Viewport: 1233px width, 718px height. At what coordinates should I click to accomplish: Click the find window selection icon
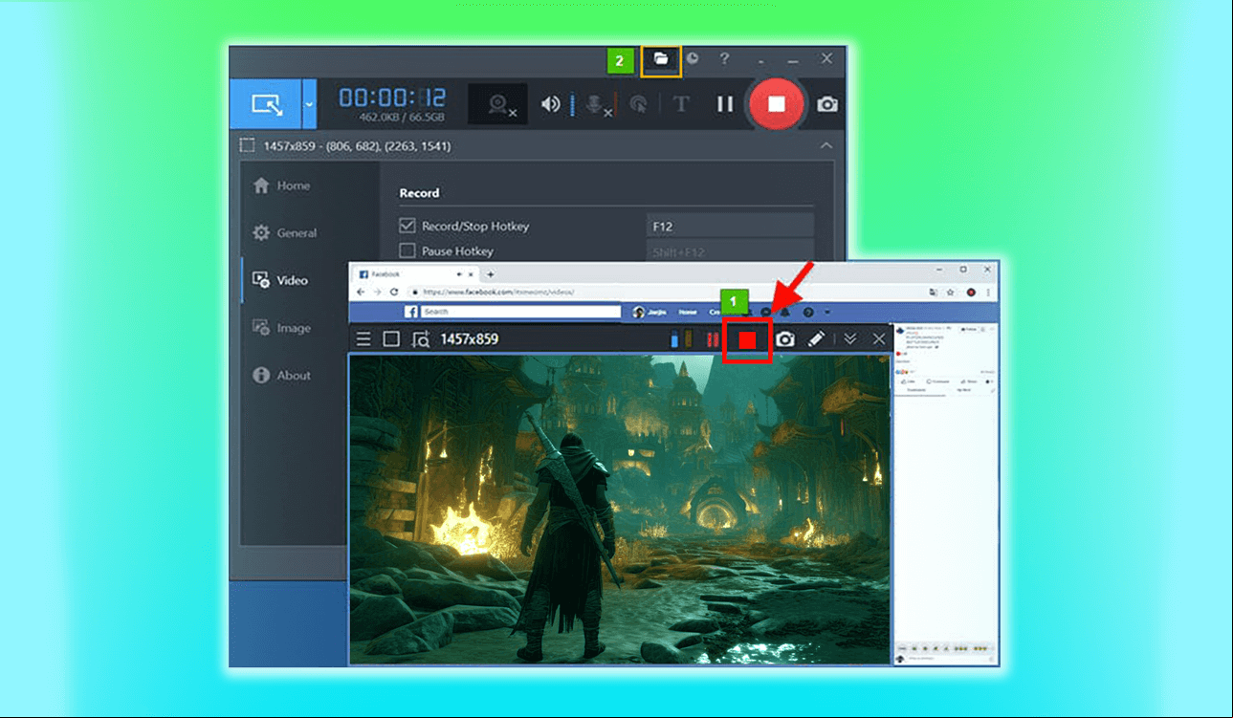(420, 338)
